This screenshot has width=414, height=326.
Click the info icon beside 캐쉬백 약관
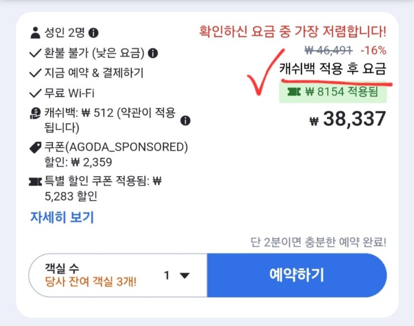click(186, 120)
